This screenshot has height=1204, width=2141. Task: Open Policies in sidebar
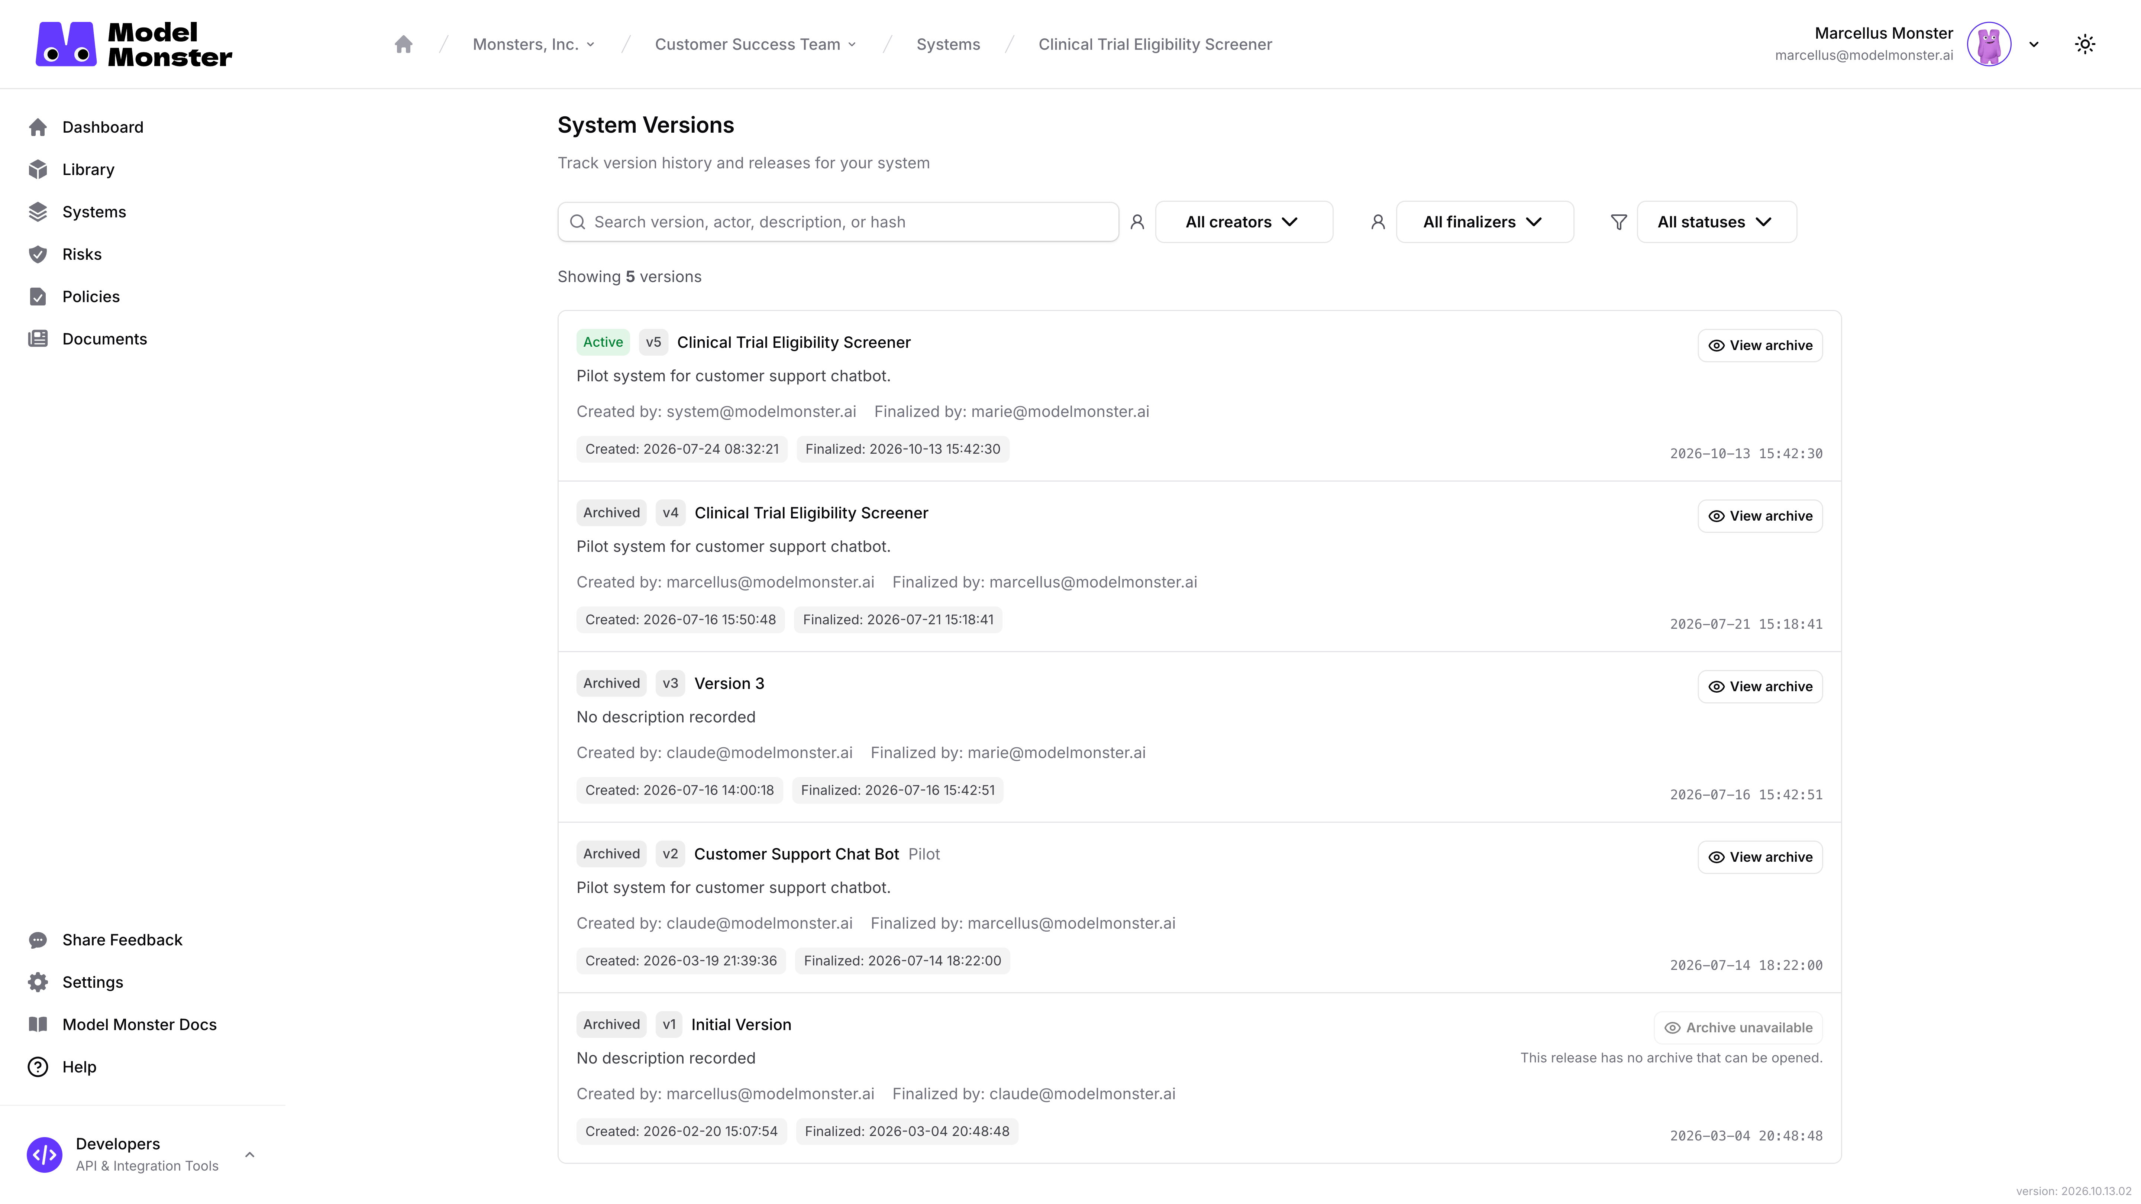pos(91,297)
